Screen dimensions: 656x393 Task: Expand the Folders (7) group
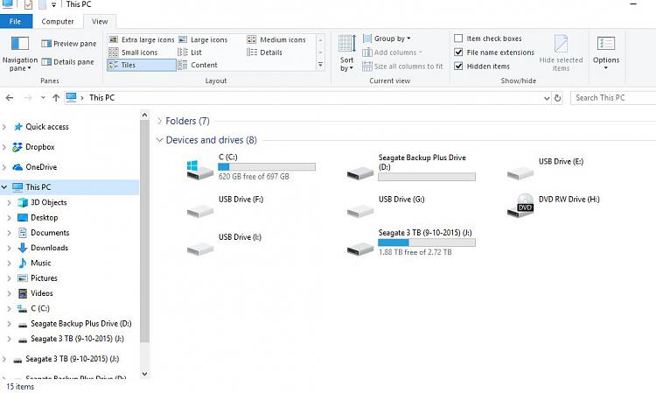[159, 121]
